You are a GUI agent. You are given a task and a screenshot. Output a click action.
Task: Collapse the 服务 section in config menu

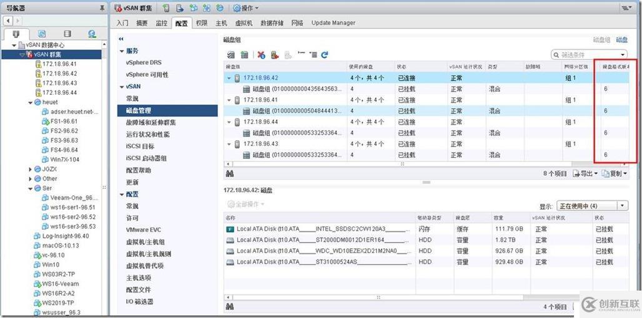(121, 51)
